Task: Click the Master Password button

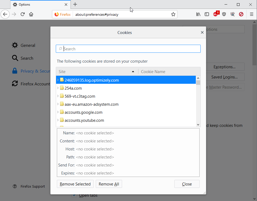Action: 225,87
